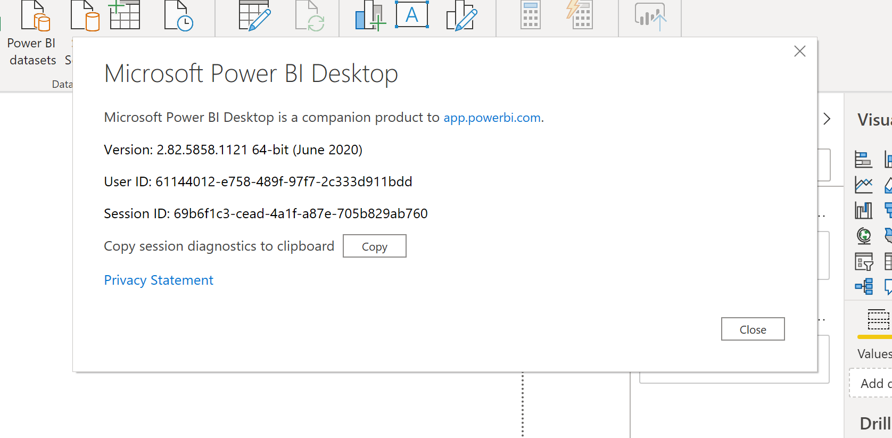
Task: Select the Map globe visual
Action: point(863,235)
